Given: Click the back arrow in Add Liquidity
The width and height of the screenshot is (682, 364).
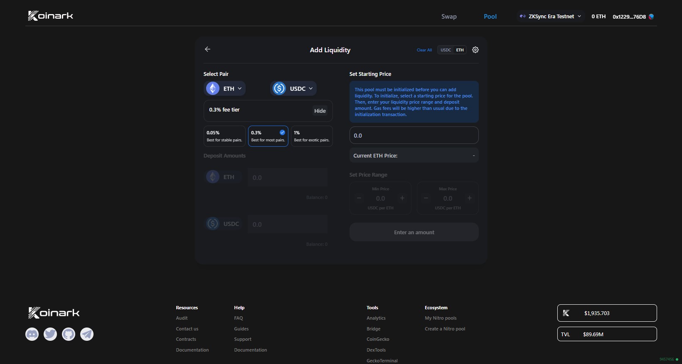Looking at the screenshot, I should [x=207, y=49].
